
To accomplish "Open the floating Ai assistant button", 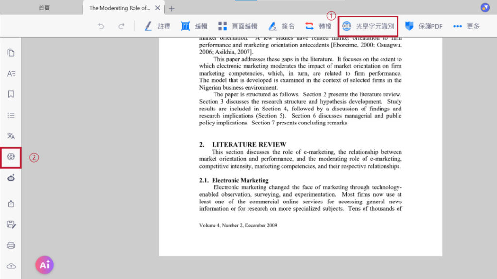I will [45, 265].
